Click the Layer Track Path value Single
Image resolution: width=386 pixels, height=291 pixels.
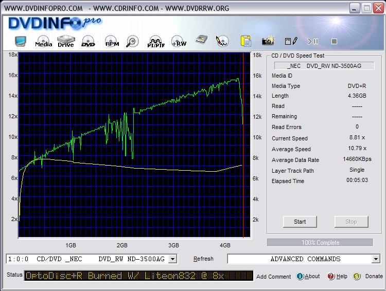357,170
